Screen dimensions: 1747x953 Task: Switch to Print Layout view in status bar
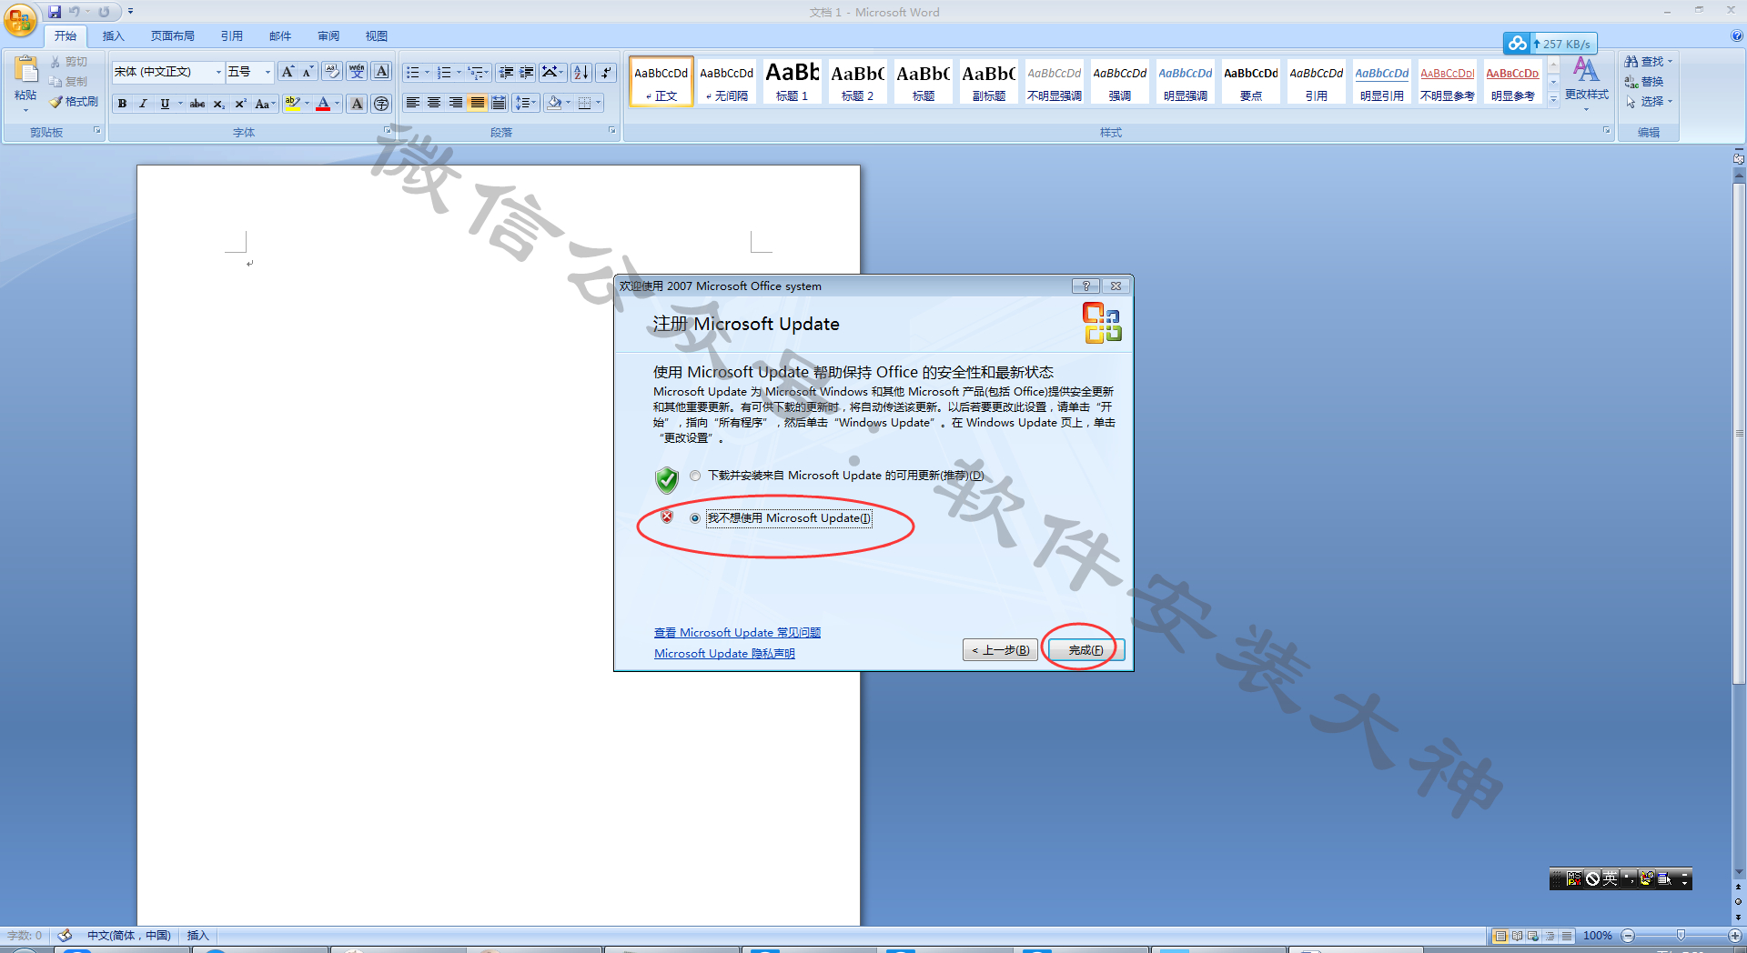(x=1500, y=936)
